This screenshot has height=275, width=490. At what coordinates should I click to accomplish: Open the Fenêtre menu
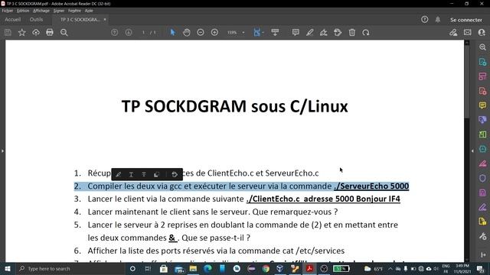[74, 11]
